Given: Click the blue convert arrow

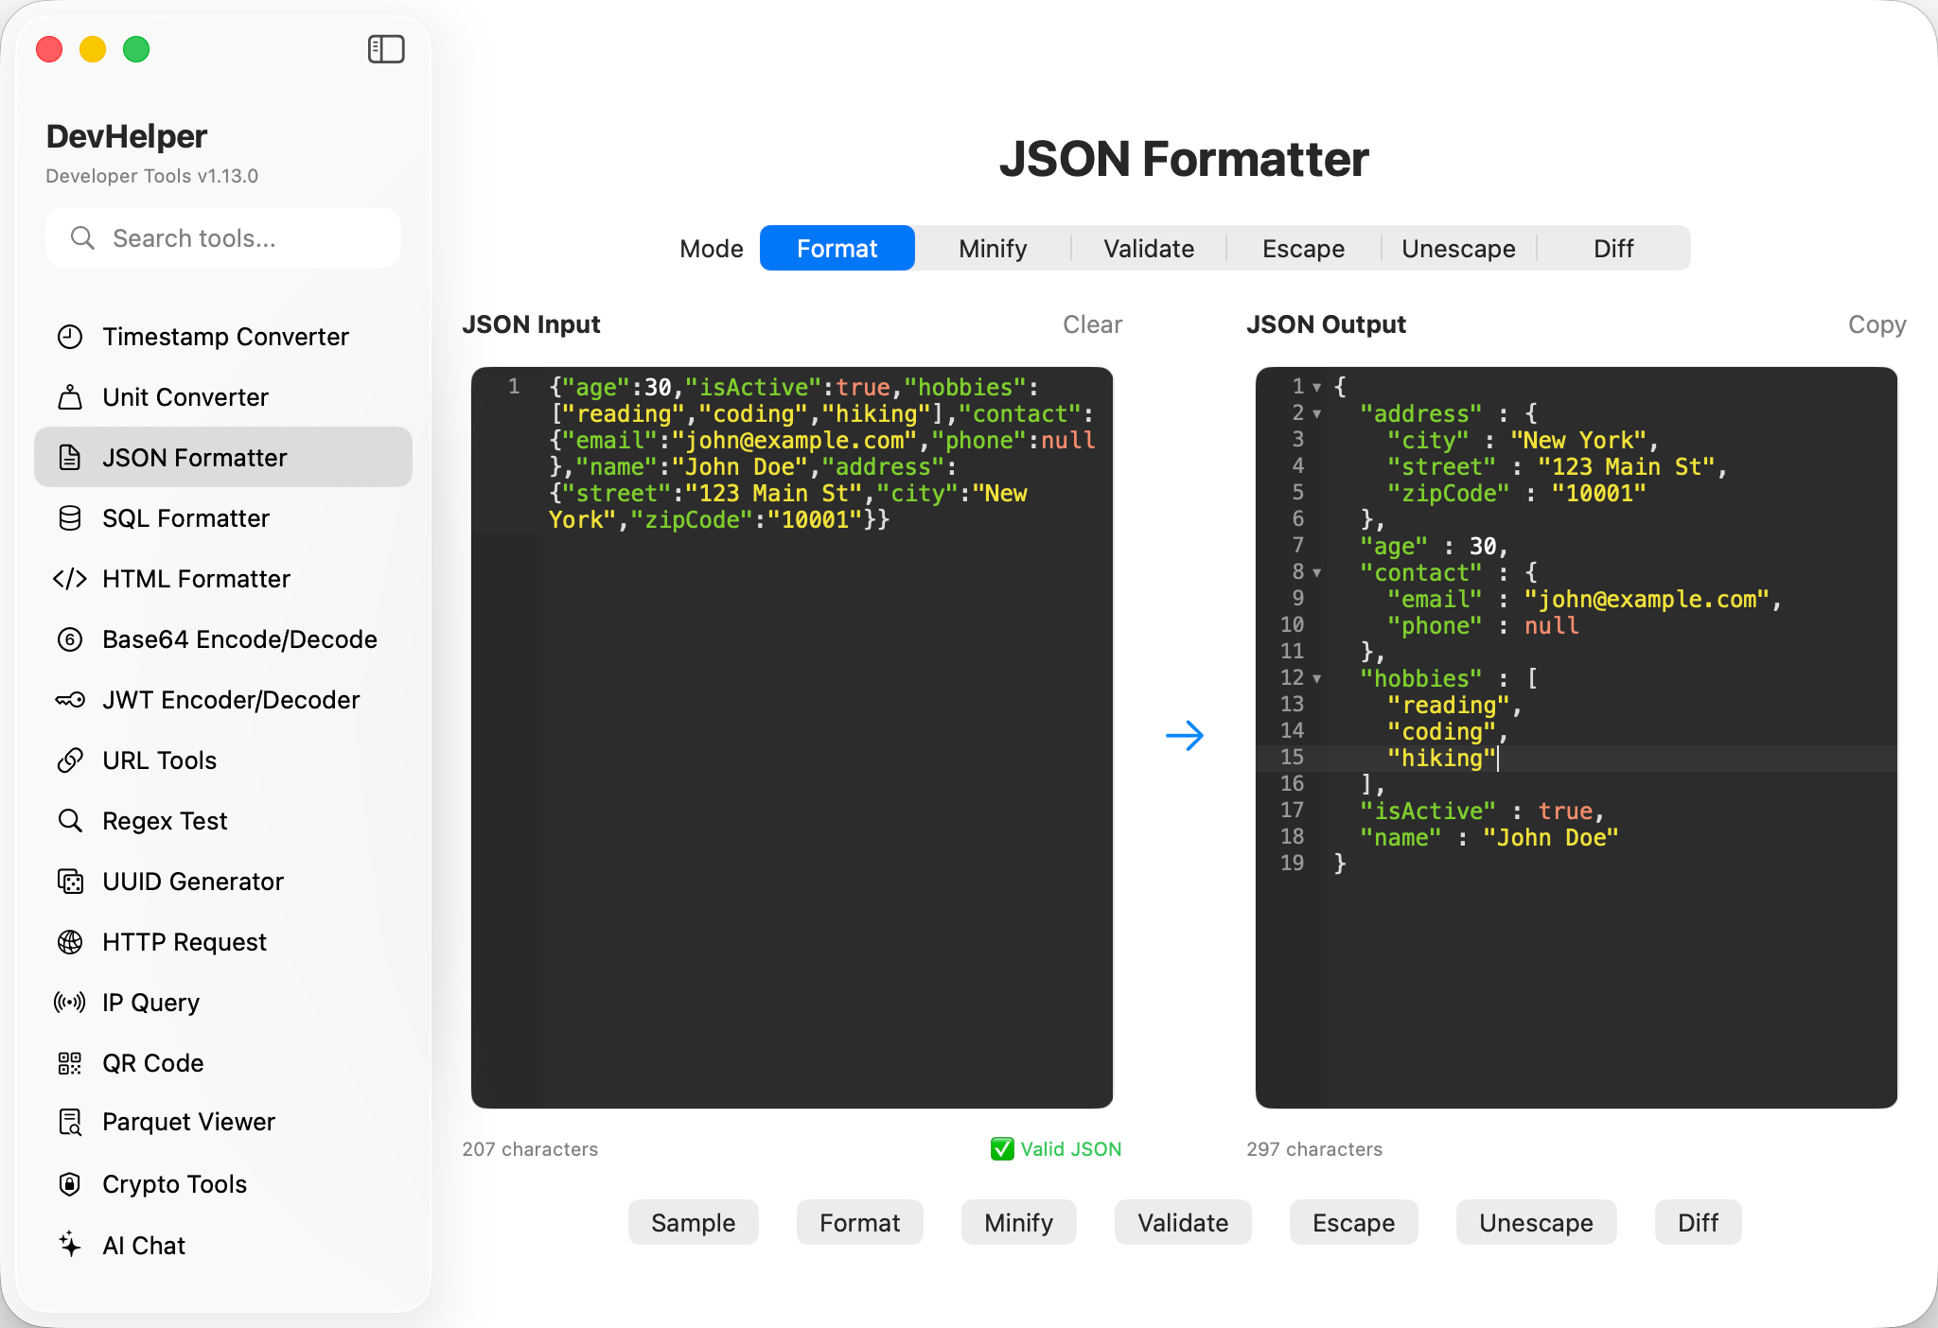Looking at the screenshot, I should coord(1184,735).
